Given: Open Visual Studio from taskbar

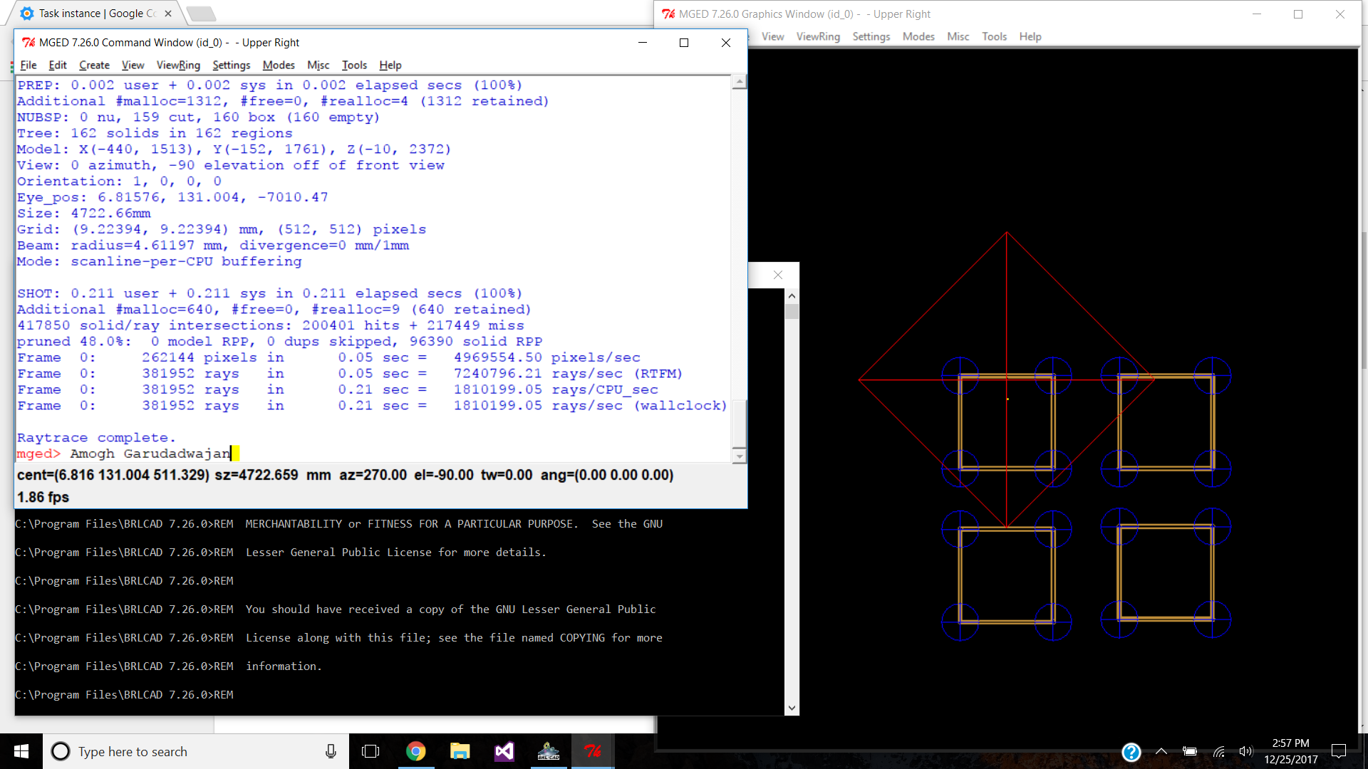Looking at the screenshot, I should click(504, 751).
